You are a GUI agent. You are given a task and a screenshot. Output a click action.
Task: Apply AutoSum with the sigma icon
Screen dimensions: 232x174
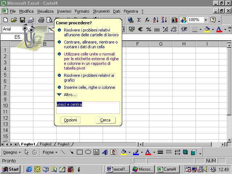point(139,20)
